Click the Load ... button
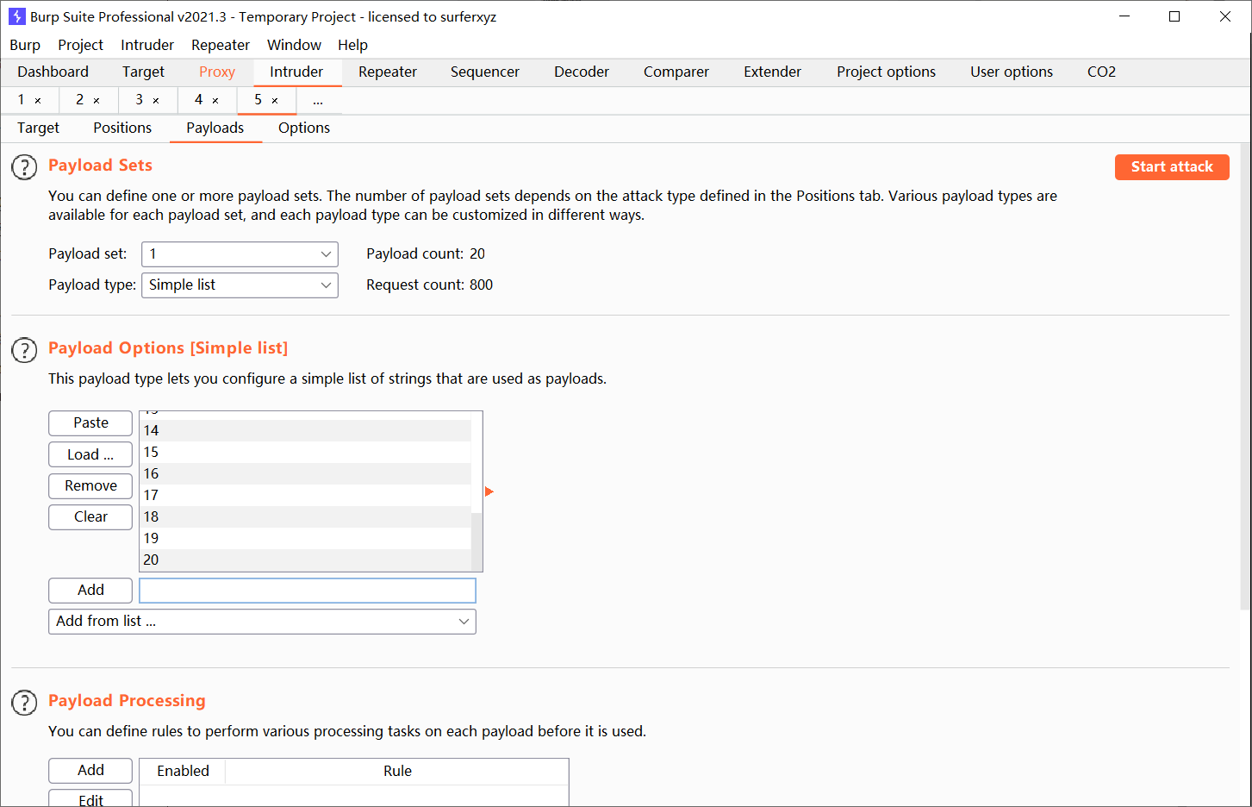Screen dimensions: 1252x807 coord(90,455)
